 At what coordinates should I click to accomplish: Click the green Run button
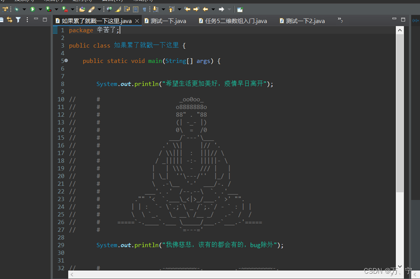coord(33,9)
